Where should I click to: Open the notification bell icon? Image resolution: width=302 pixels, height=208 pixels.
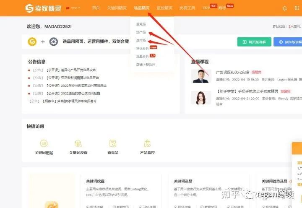(284, 8)
